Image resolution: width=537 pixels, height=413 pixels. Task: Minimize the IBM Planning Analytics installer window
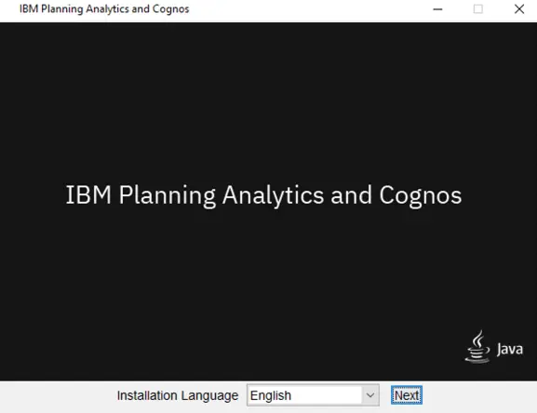point(437,9)
